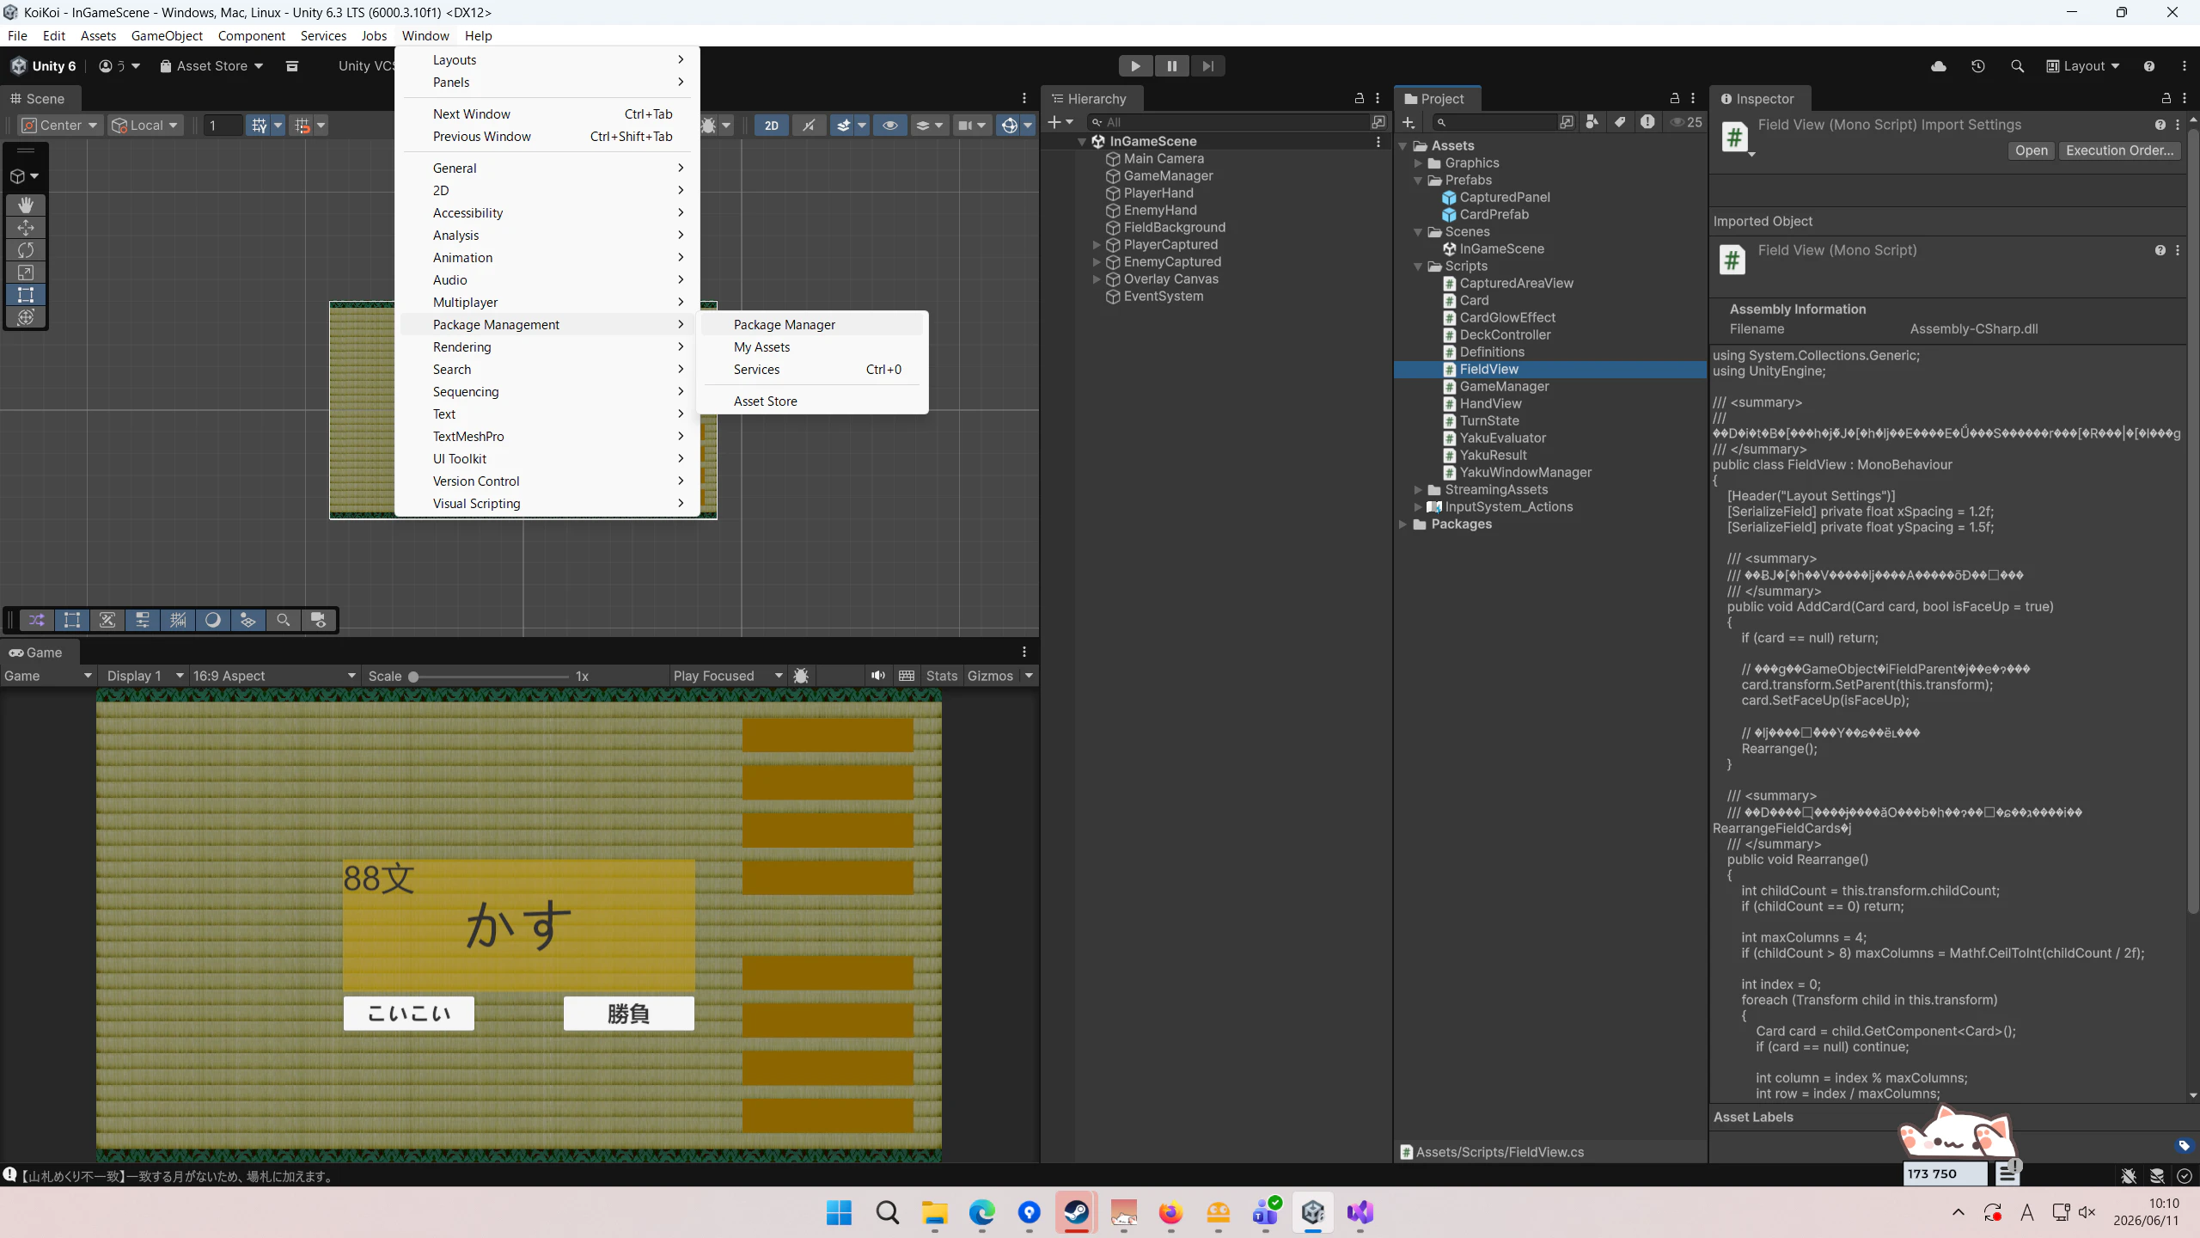The image size is (2200, 1238).
Task: Open the Rendering submenu
Action: coord(547,346)
